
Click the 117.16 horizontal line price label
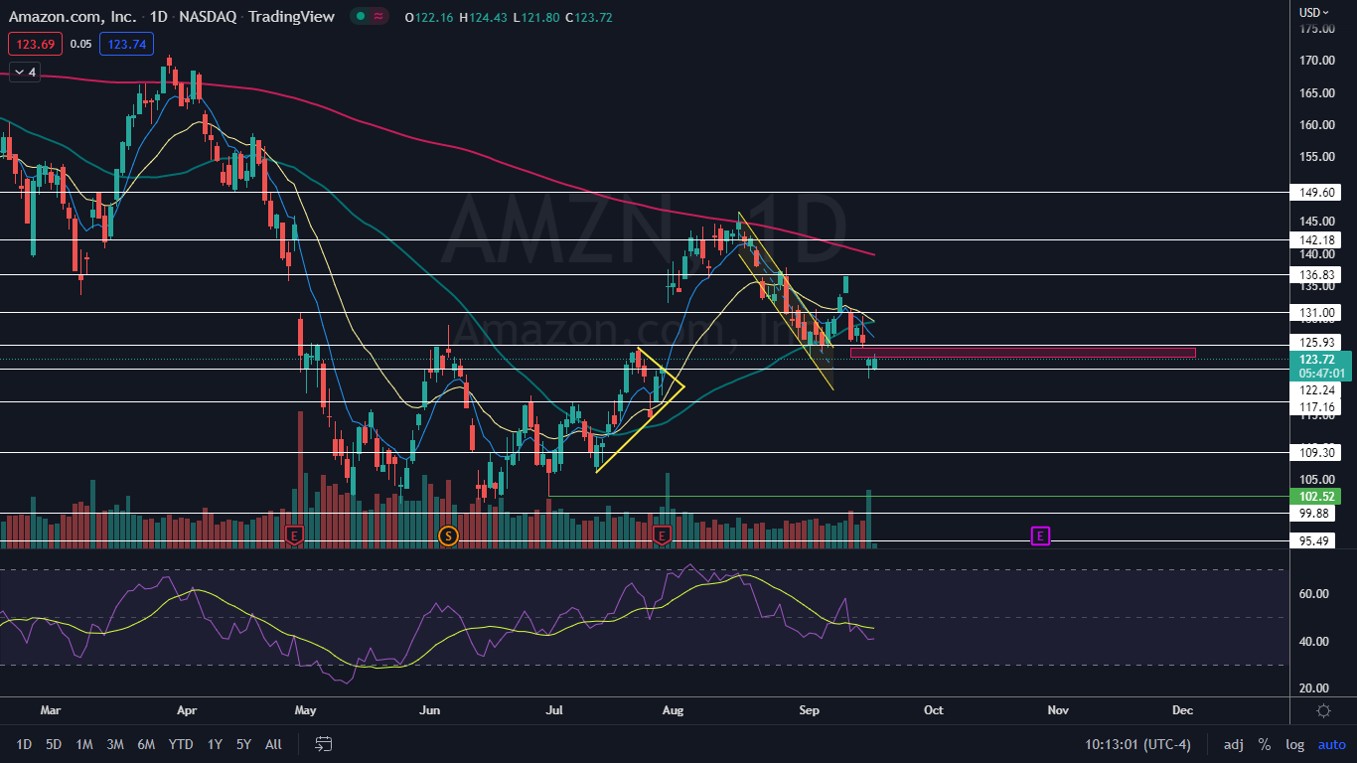pyautogui.click(x=1317, y=407)
